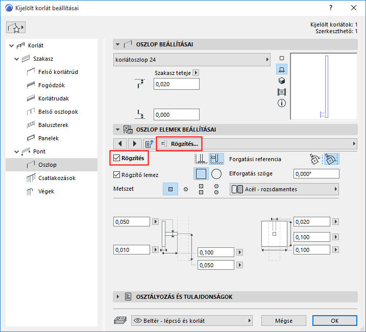
Task: Select the 3D cube preview icon
Action: [x=282, y=81]
